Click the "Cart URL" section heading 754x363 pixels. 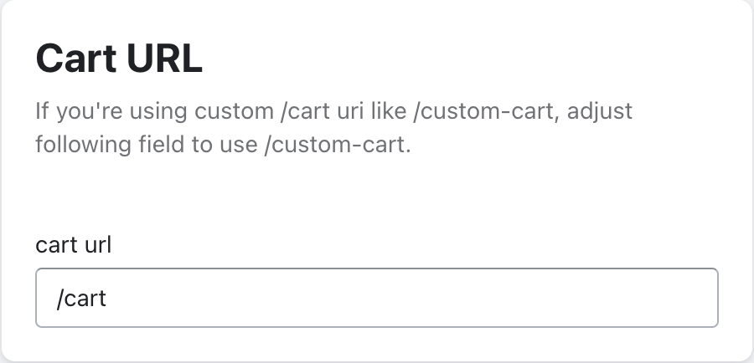(x=119, y=60)
